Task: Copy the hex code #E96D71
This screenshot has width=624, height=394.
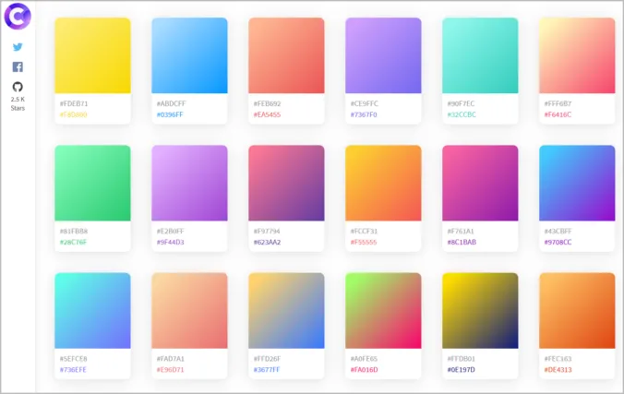Action: pyautogui.click(x=171, y=370)
